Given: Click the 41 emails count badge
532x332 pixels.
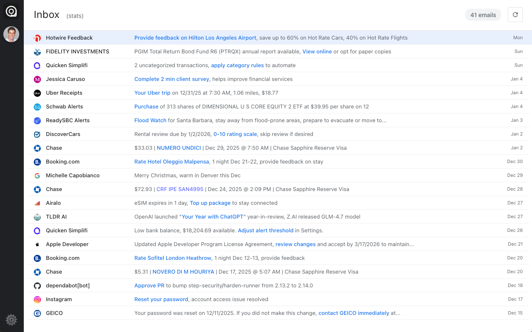Looking at the screenshot, I should coord(483,15).
